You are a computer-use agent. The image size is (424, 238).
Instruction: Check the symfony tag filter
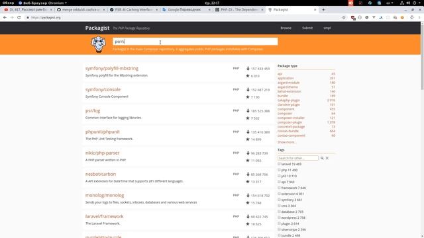click(279, 200)
